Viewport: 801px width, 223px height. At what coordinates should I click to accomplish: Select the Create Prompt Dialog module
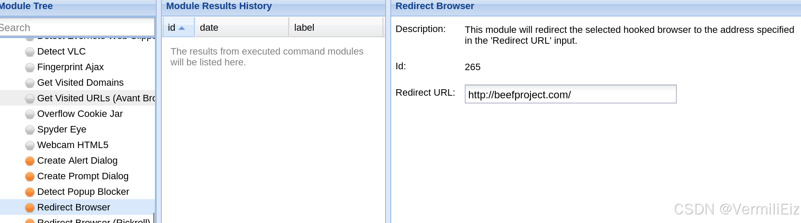pos(83,176)
